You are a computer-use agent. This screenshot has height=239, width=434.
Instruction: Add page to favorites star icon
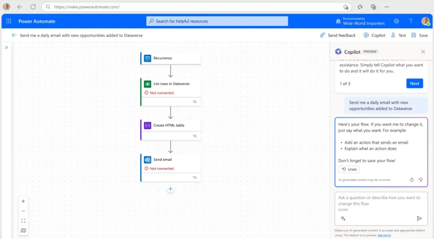pos(346,7)
